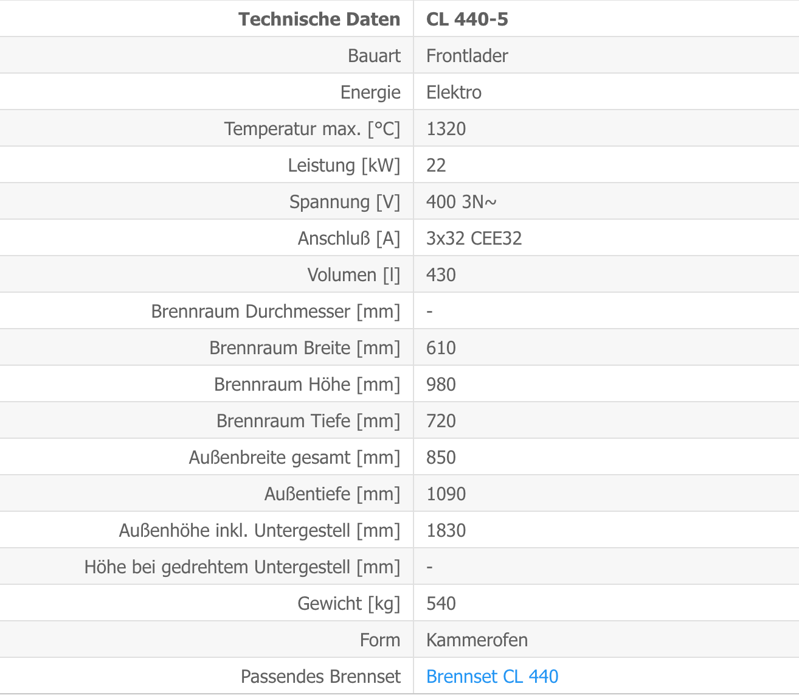Select the 980 chamber height value
Image resolution: width=799 pixels, height=695 pixels.
[x=441, y=384]
